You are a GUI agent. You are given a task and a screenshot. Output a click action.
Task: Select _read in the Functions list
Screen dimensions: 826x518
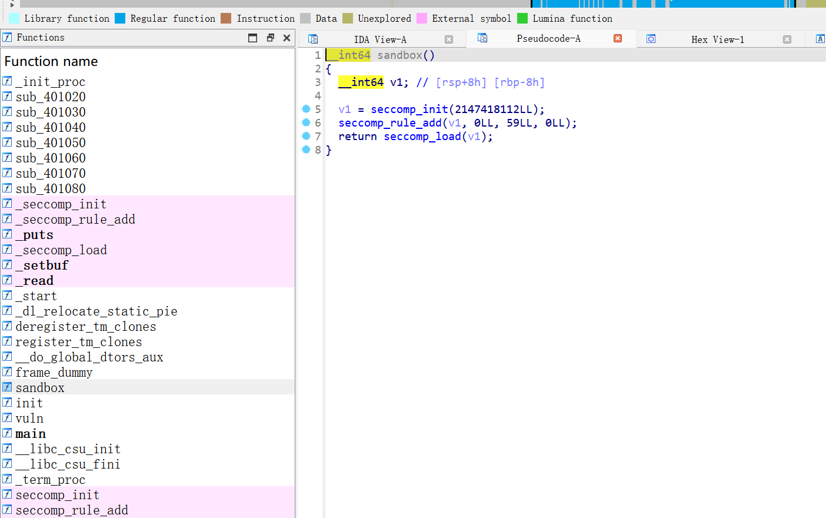148,280
